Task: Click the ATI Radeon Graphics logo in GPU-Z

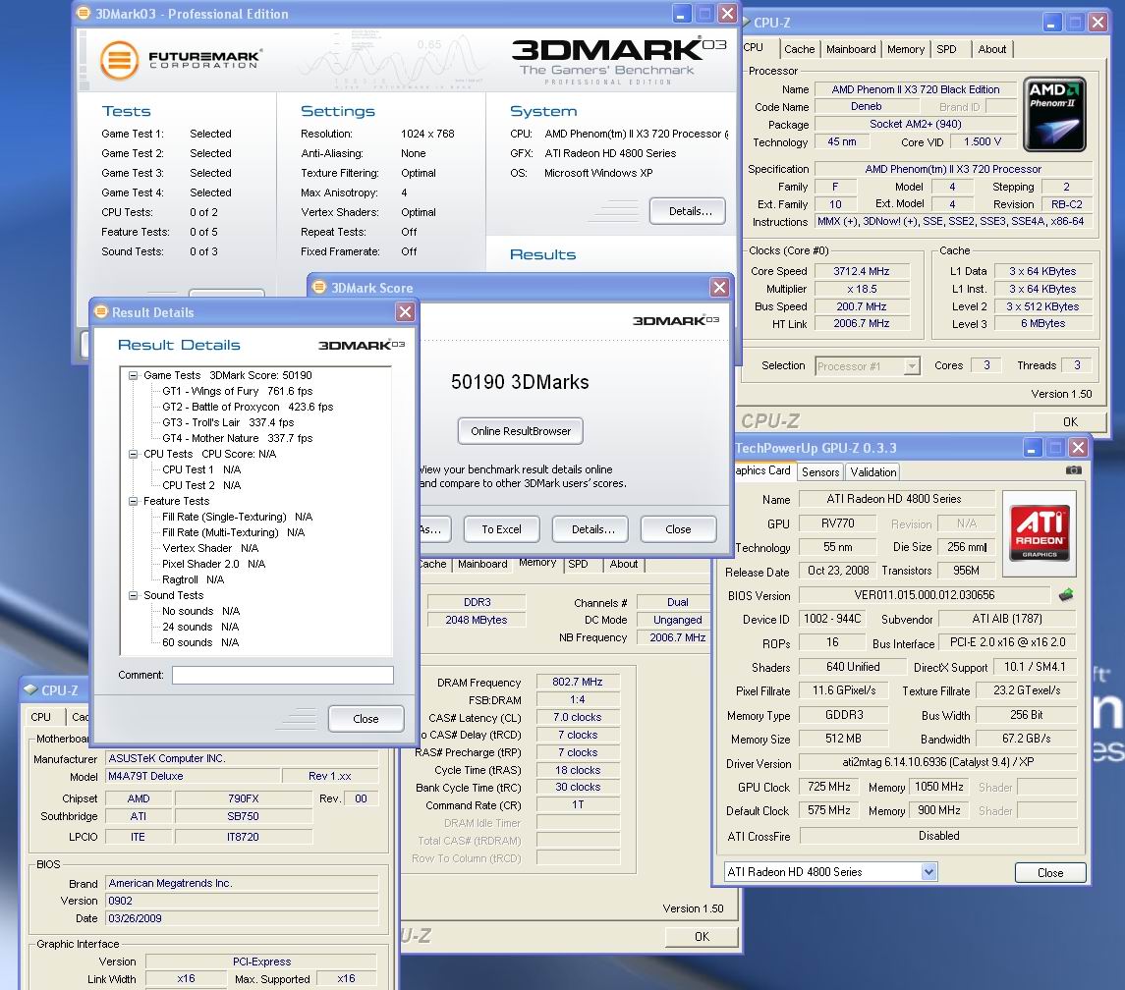Action: [x=1039, y=533]
